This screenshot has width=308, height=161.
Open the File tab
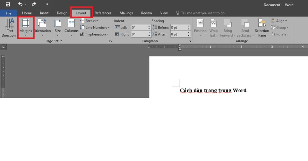coord(8,13)
